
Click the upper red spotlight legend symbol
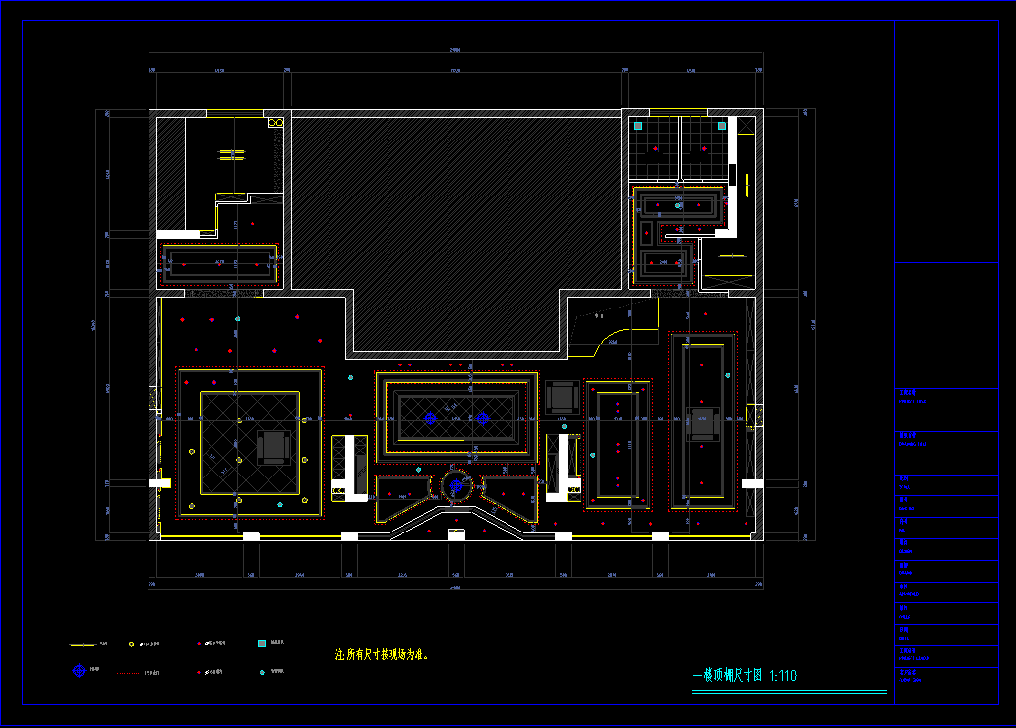(x=199, y=644)
